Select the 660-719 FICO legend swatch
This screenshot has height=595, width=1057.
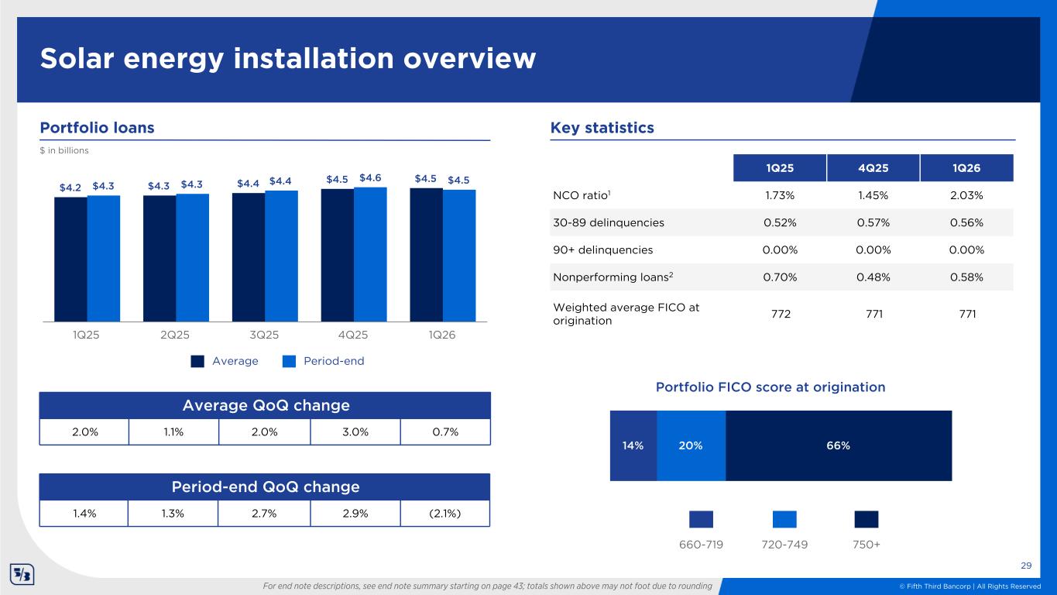[x=701, y=519]
